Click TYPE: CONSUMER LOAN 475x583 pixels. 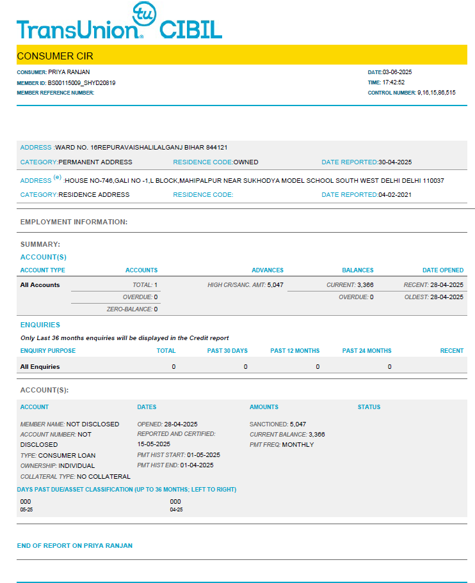[x=58, y=455]
